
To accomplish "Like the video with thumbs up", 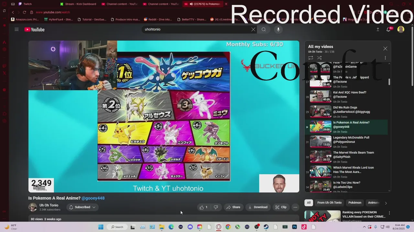I will click(203, 207).
